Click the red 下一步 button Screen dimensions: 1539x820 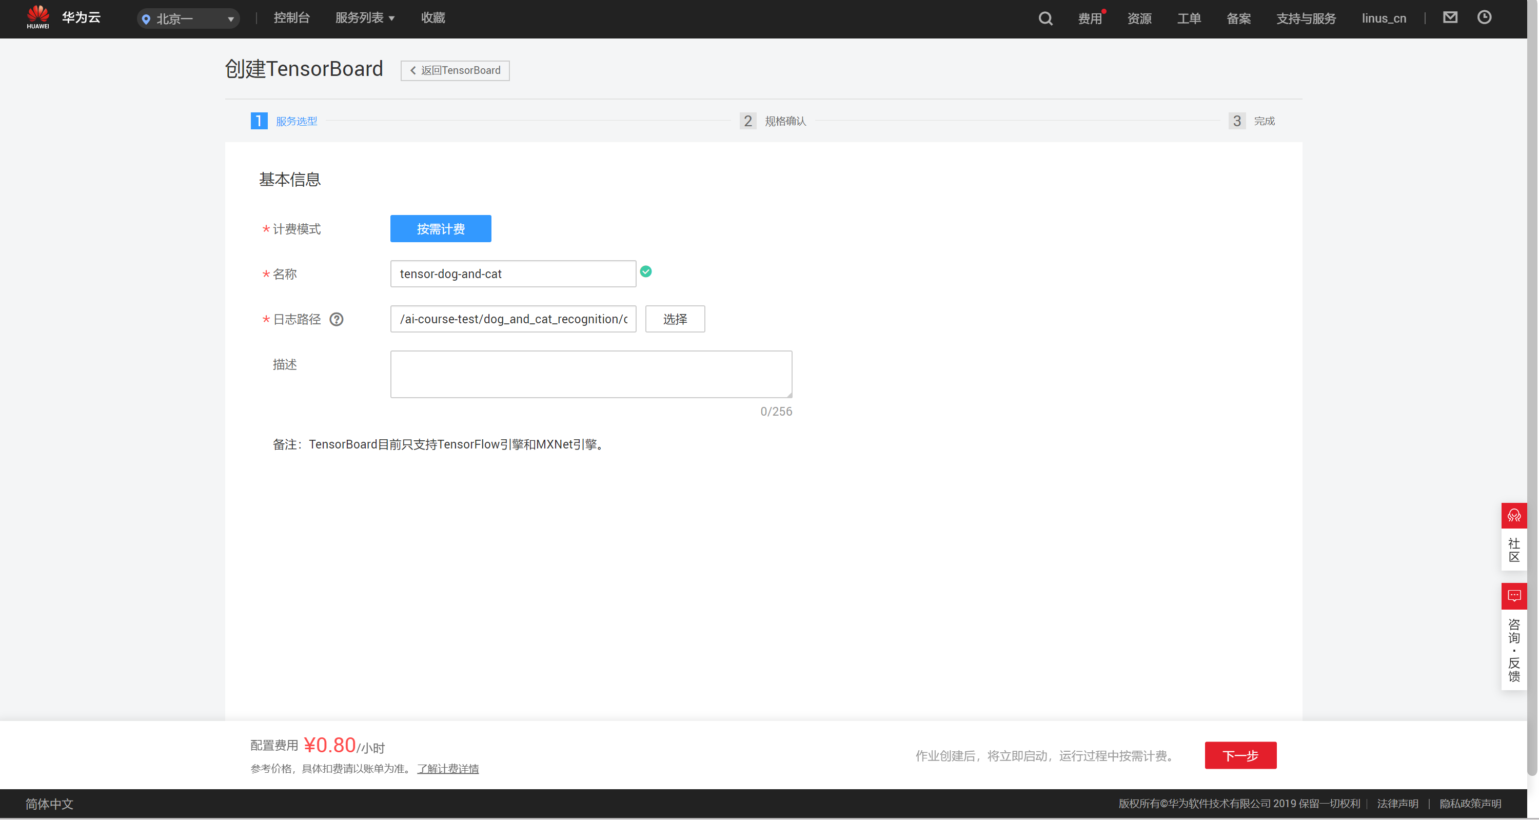click(1240, 755)
